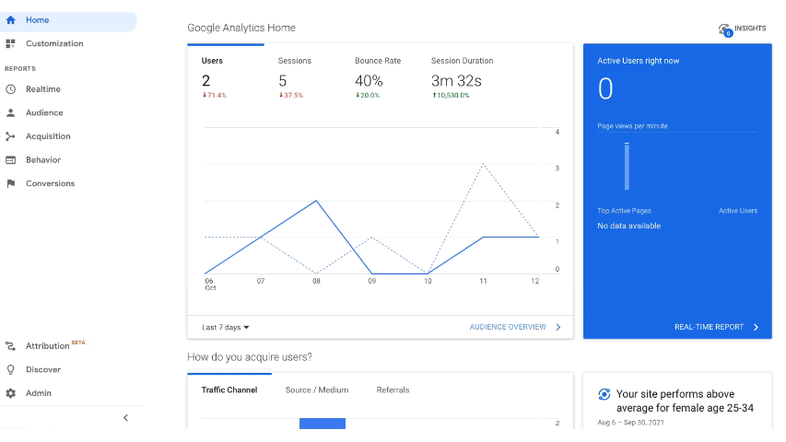Click the Sessions 37.5% decrease indicator
Screen dimensions: 786x442
(291, 95)
